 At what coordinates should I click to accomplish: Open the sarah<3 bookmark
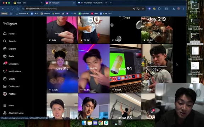[45, 13]
